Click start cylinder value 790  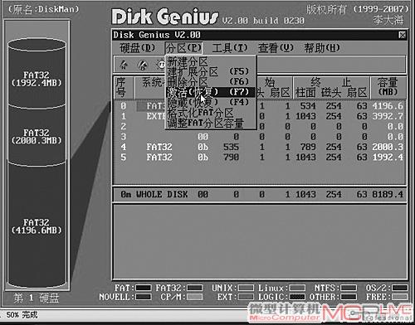232,158
